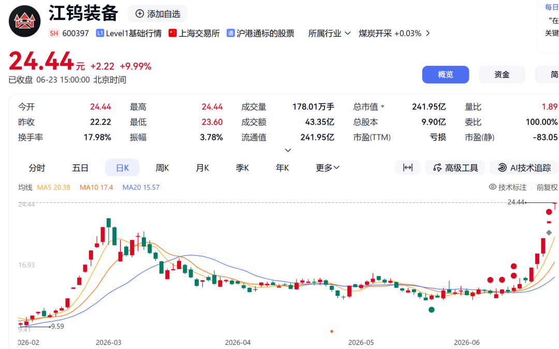This screenshot has width=559, height=349.
Task: Select the 季K tab
Action: (242, 168)
